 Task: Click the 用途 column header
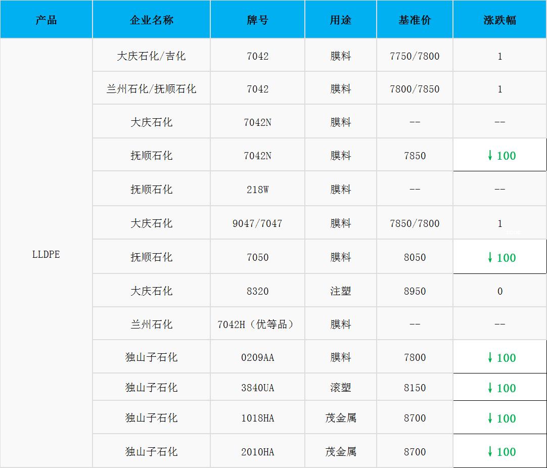(341, 20)
